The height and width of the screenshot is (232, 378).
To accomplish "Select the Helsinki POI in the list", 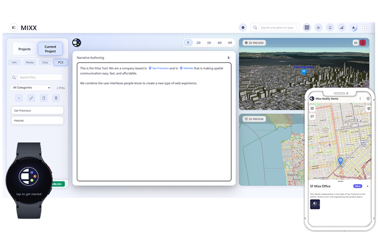I will [37, 120].
